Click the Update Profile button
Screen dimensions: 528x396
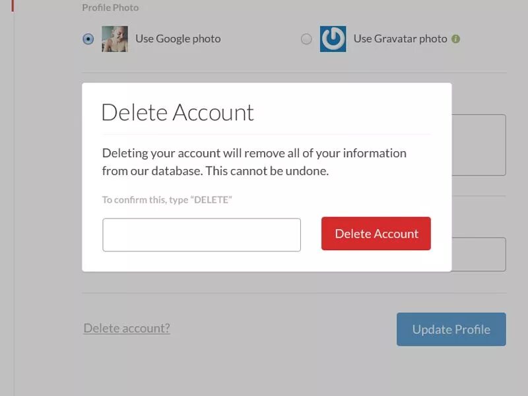[x=451, y=329]
